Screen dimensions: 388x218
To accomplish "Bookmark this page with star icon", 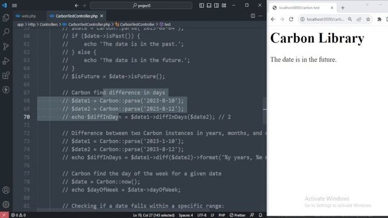I will (368, 19).
